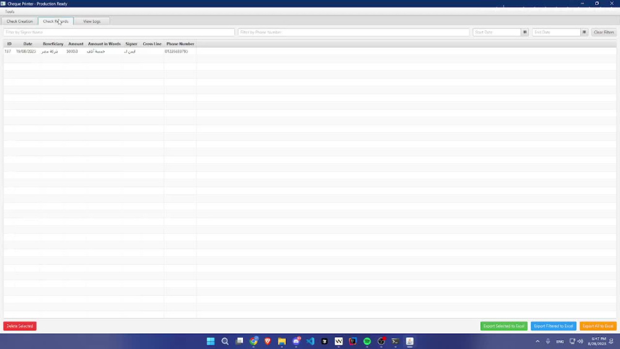Click the microphone tray icon
The width and height of the screenshot is (620, 349).
548,342
